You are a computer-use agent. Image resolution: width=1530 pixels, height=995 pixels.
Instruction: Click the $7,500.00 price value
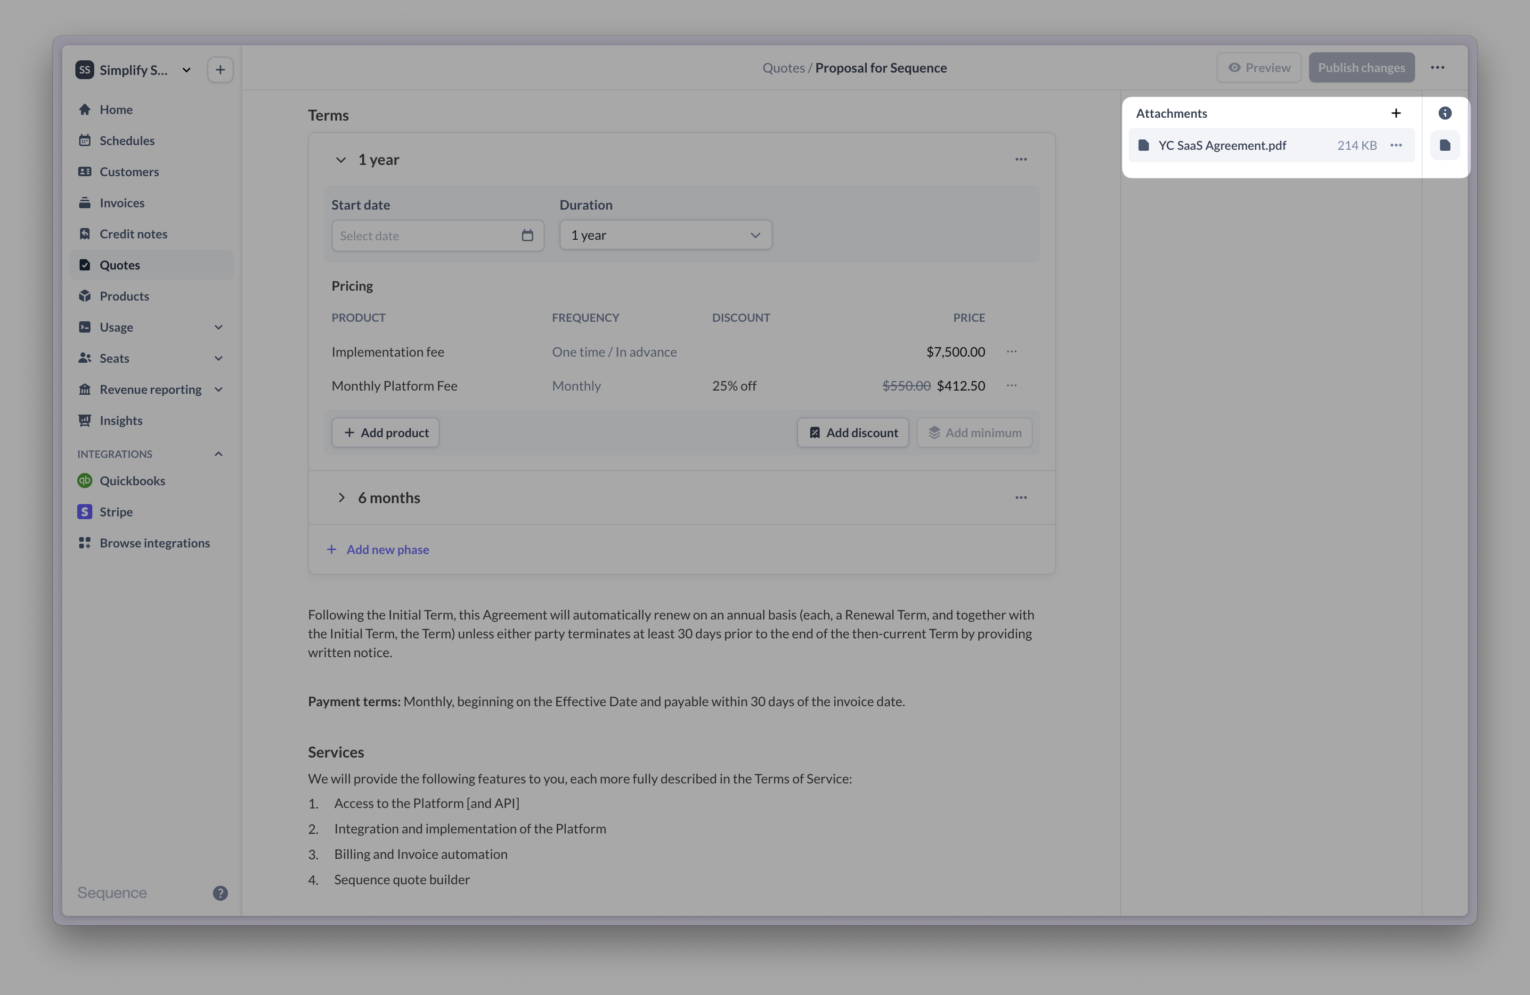point(955,351)
